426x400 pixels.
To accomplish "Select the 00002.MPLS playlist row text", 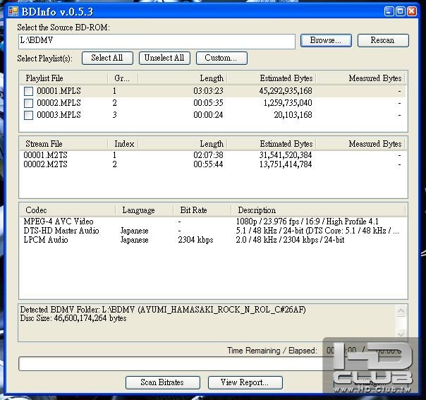I will [x=59, y=103].
